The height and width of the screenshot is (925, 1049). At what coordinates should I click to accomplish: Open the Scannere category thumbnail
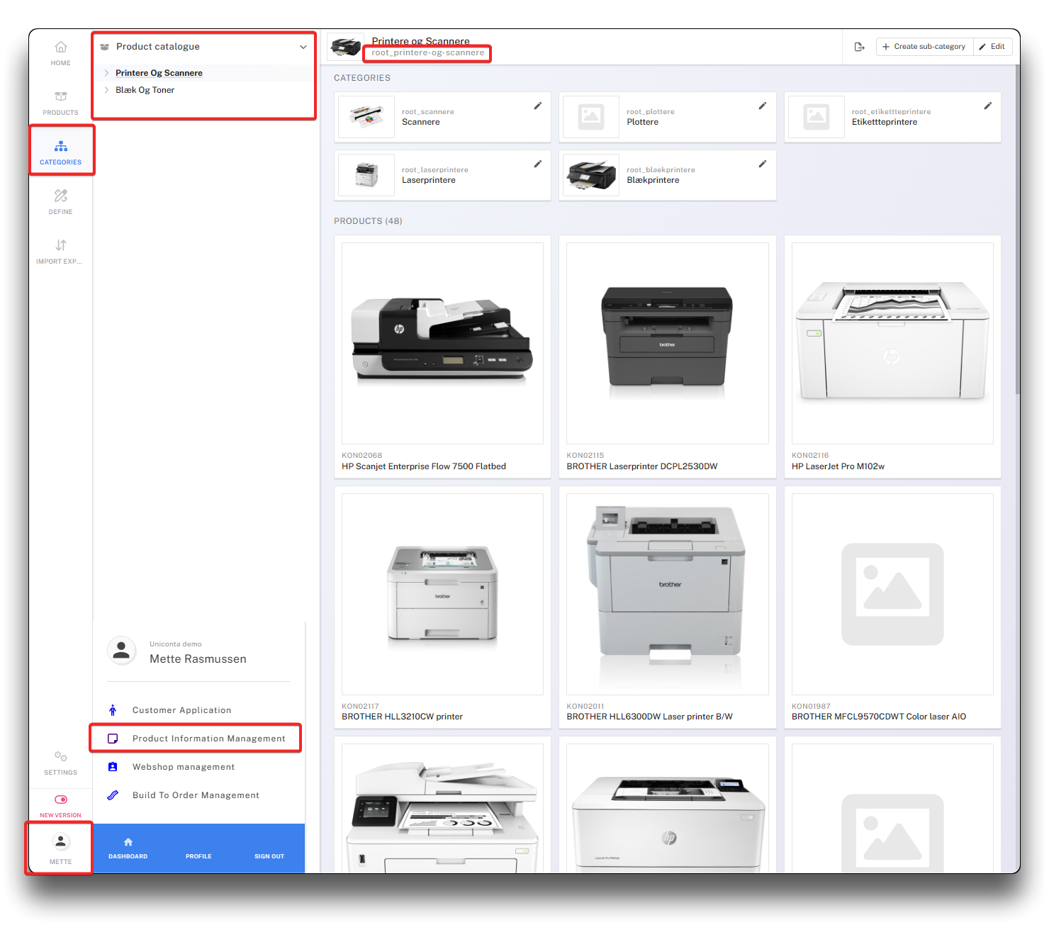pyautogui.click(x=366, y=117)
